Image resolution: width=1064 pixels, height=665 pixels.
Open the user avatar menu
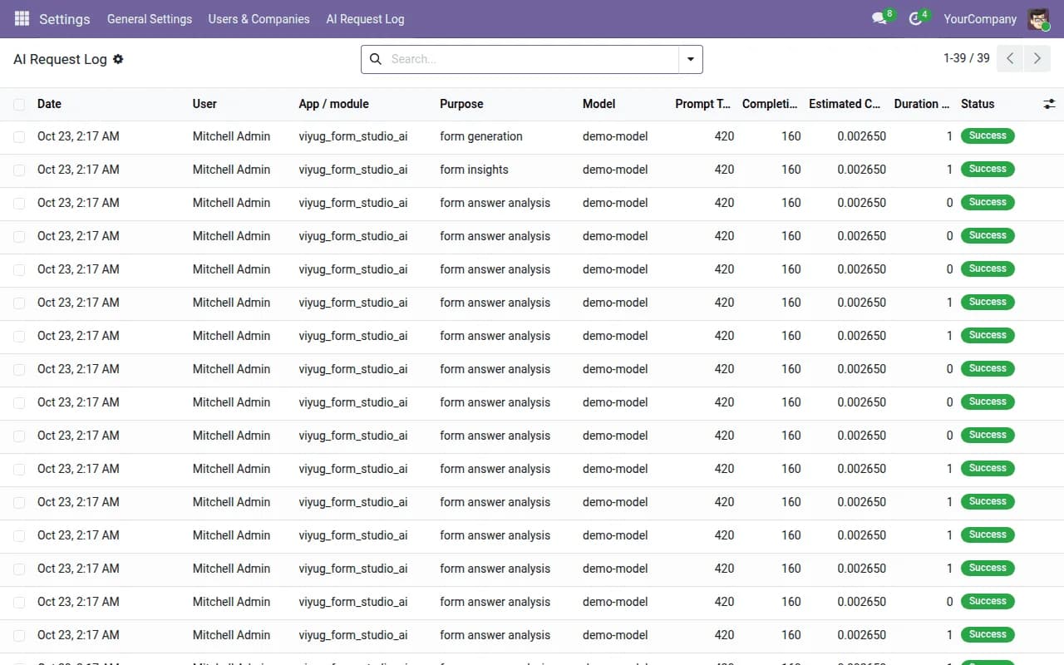[1038, 18]
